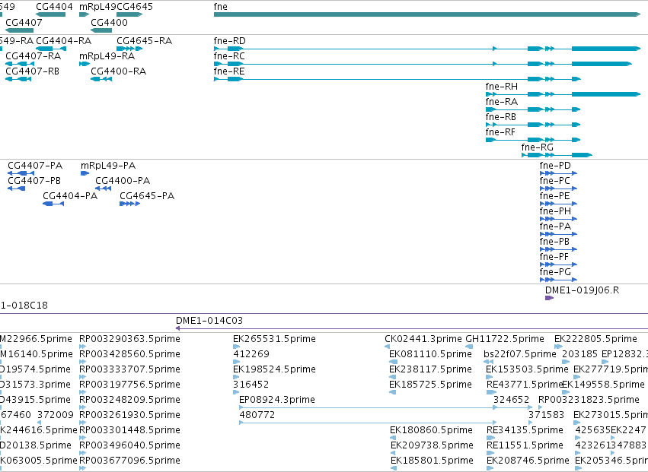648x472 pixels.
Task: Open transcript CG4407-RB
Action: click(x=32, y=71)
